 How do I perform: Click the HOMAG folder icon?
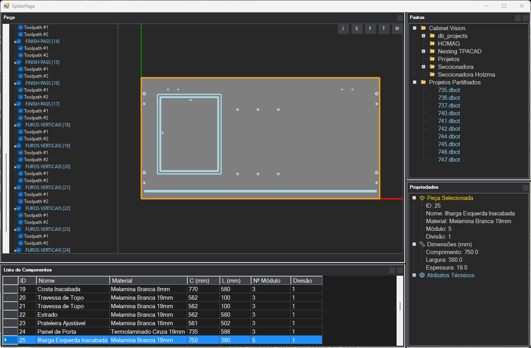pyautogui.click(x=433, y=44)
